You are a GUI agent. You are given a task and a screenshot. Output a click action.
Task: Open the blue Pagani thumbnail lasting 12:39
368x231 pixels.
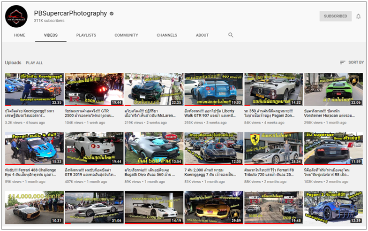(333, 208)
